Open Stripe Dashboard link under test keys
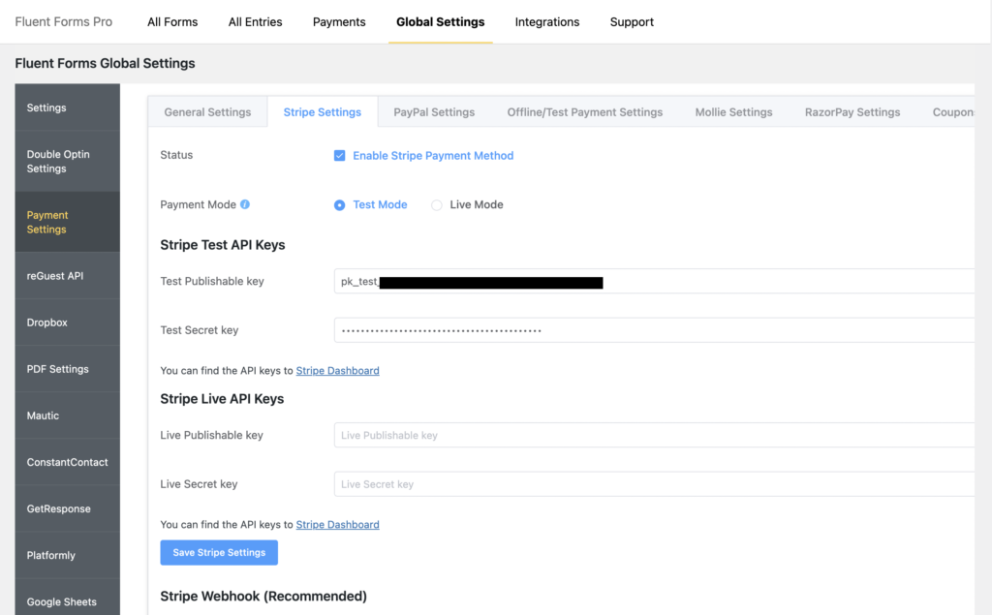992x615 pixels. coord(337,371)
